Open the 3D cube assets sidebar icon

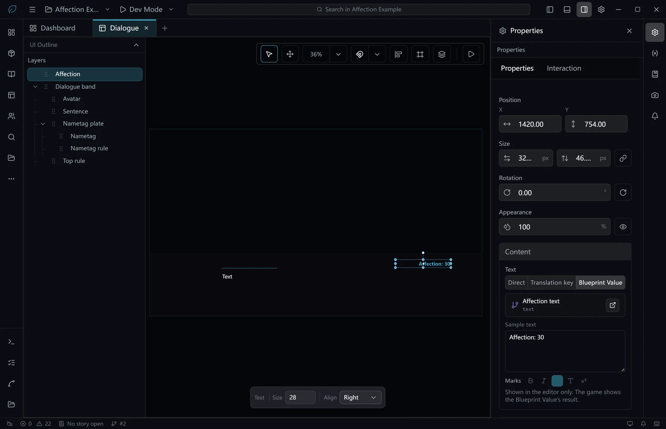[11, 53]
